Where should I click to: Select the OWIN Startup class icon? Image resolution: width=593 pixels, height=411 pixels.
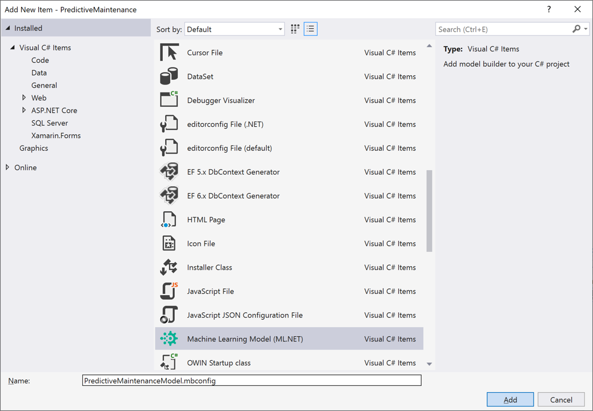point(169,362)
